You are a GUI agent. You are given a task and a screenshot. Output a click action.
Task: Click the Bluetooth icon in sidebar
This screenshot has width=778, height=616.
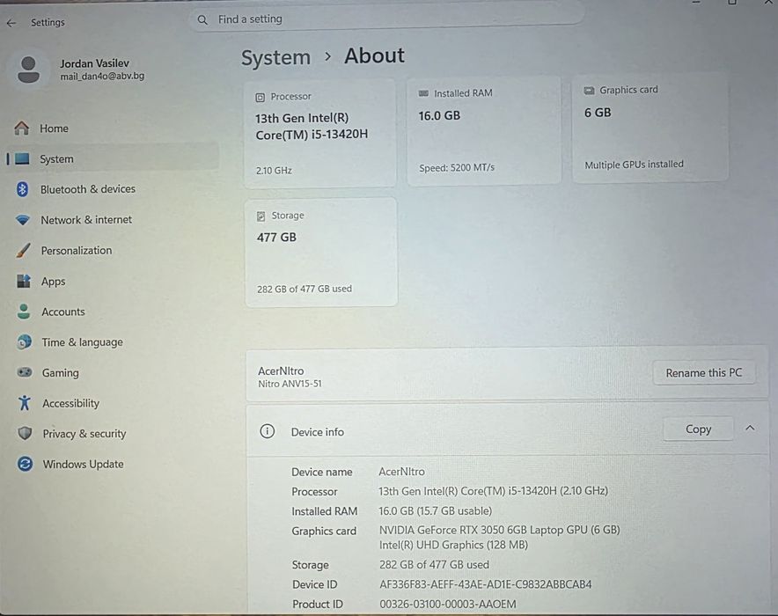tap(22, 189)
